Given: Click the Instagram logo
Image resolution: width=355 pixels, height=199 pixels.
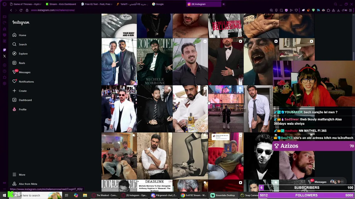Looking at the screenshot, I should coord(21,22).
